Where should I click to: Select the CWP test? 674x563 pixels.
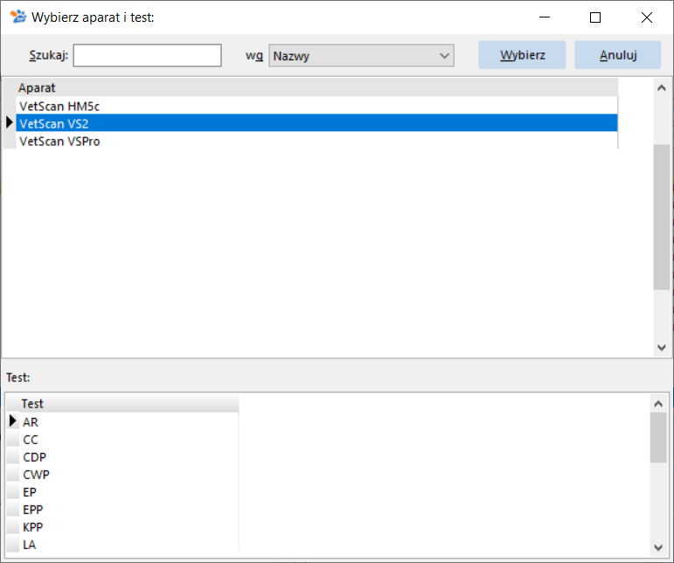point(129,475)
